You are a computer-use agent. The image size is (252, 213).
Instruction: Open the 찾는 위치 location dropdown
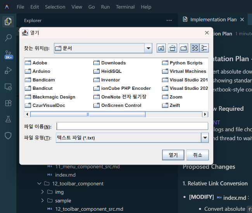tap(148, 48)
